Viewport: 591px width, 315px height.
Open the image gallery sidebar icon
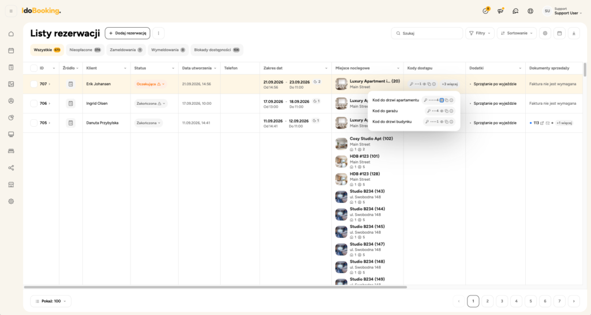click(x=11, y=84)
